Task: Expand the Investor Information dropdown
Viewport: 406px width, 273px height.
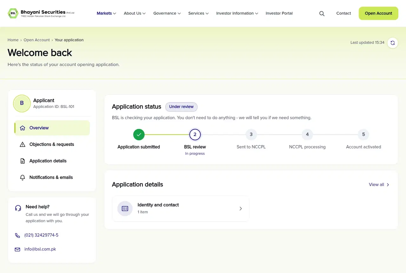Action: coord(237,13)
